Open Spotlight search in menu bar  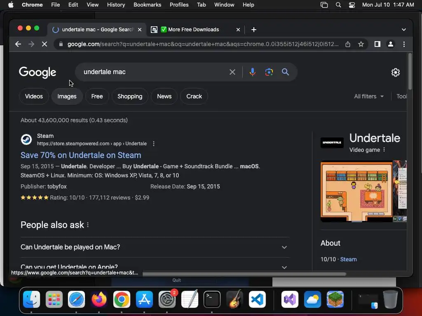pos(338,5)
